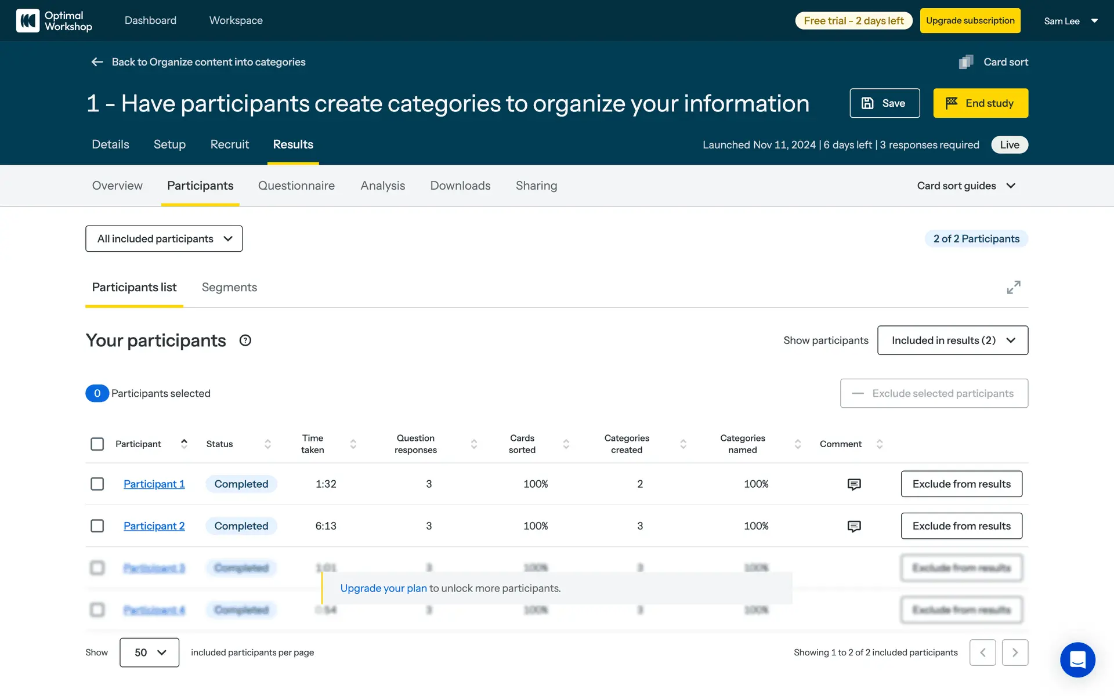The width and height of the screenshot is (1114, 696).
Task: Expand the Card sort guides menu
Action: click(x=966, y=186)
